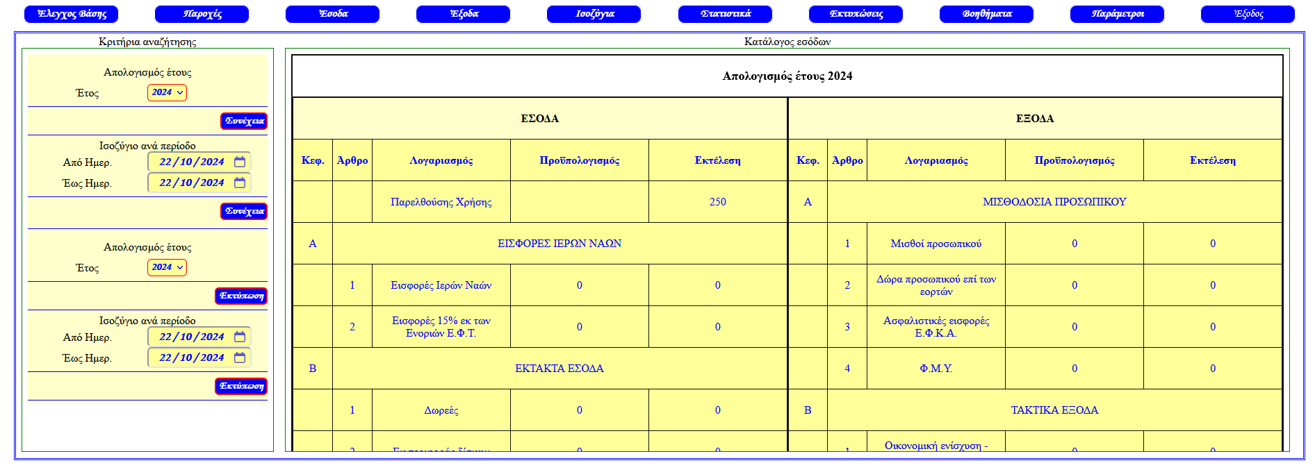Open the Εκτυπώσεις menu
Screen dimensions: 1315x472
click(x=856, y=14)
